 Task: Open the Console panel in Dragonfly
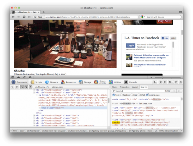[x=130, y=82]
